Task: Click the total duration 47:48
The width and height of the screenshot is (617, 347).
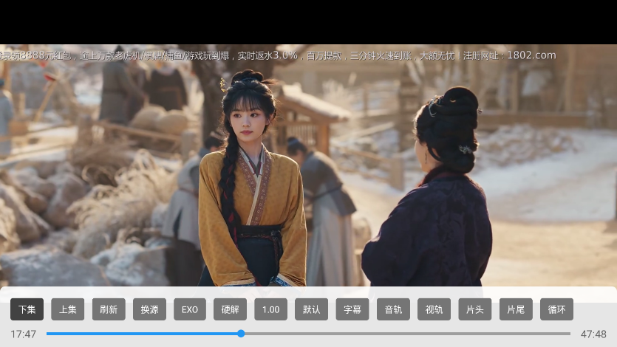Action: coord(593,334)
